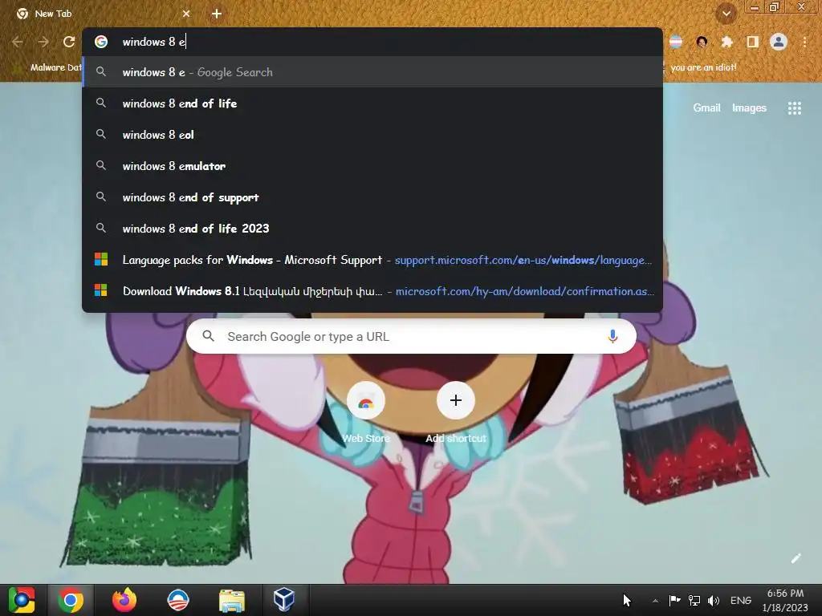
Task: Select the 'windows 8 end of life' suggestion
Action: (372, 103)
